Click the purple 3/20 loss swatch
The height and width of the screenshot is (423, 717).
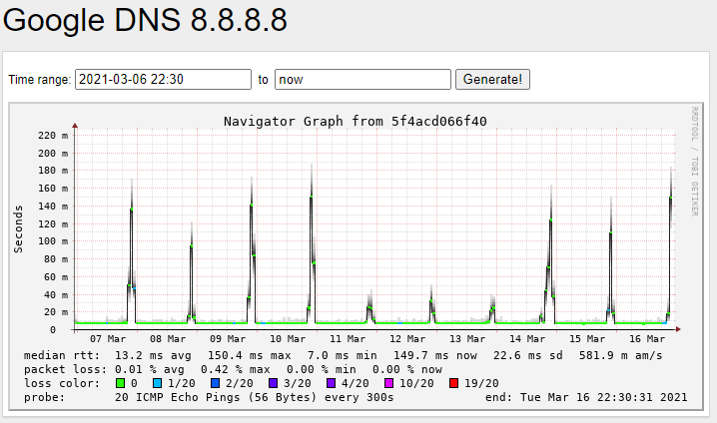(273, 383)
